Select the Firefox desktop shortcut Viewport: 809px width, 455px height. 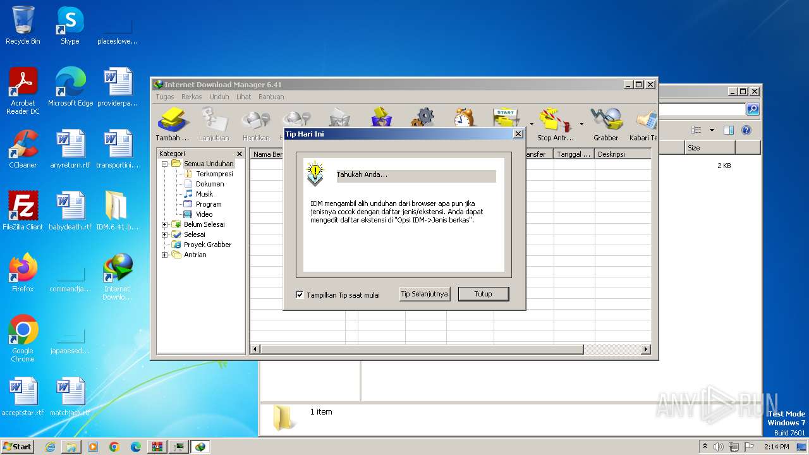(23, 273)
